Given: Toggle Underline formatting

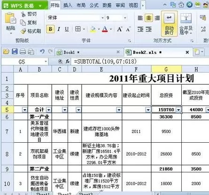Looking at the screenshot, I should pos(67,29).
